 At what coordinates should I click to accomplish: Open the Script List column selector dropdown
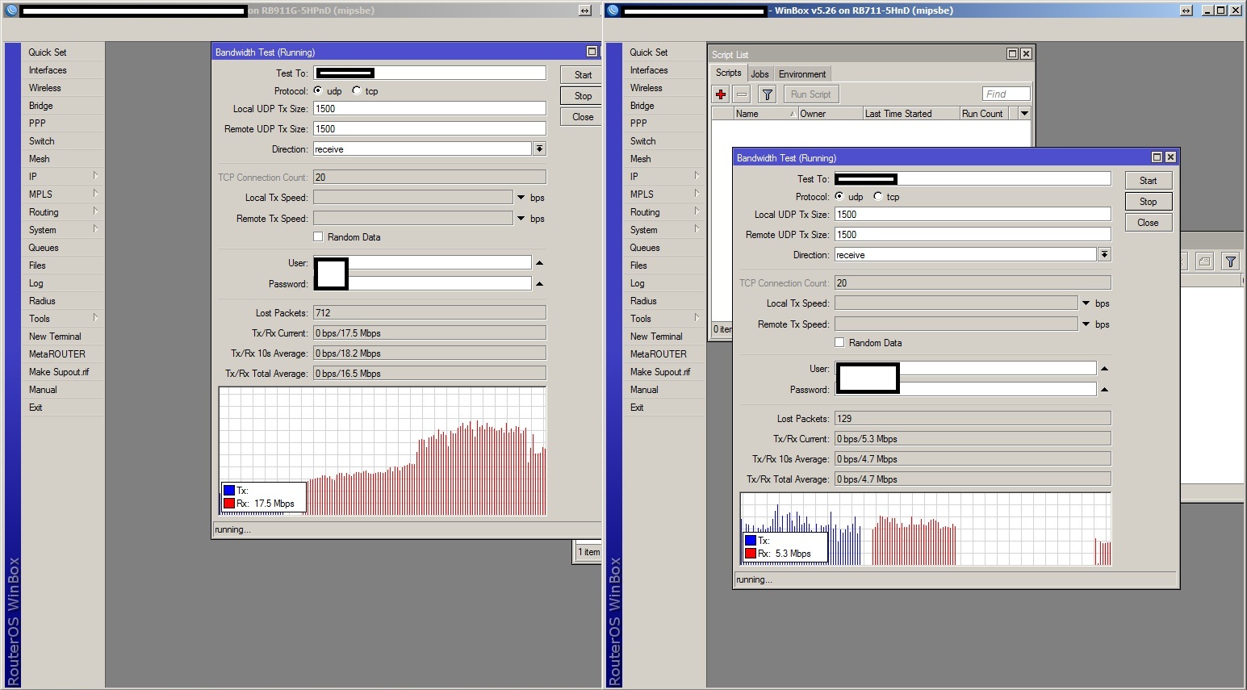1024,114
